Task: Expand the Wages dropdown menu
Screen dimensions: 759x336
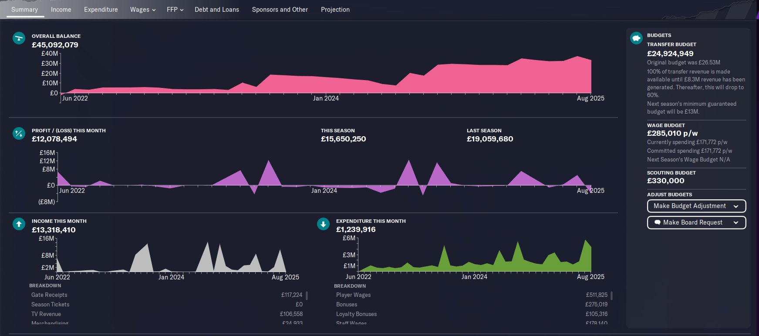Action: pyautogui.click(x=143, y=10)
